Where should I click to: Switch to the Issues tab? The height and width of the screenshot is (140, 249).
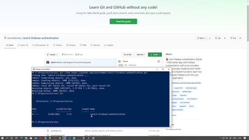click(23, 45)
